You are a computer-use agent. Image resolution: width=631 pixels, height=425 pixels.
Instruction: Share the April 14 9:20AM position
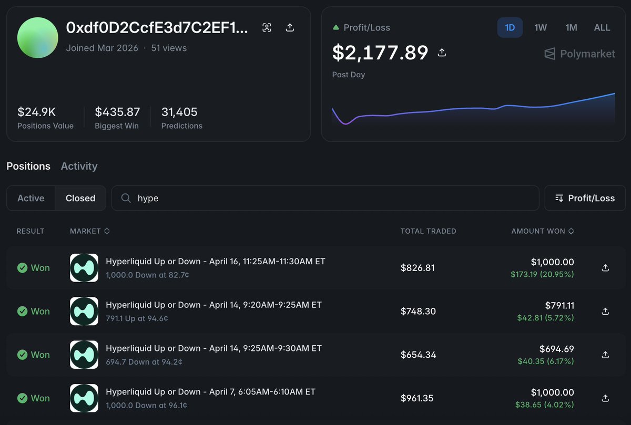tap(605, 311)
